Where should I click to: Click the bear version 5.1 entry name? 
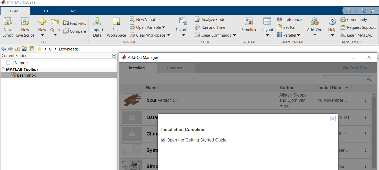pyautogui.click(x=162, y=100)
